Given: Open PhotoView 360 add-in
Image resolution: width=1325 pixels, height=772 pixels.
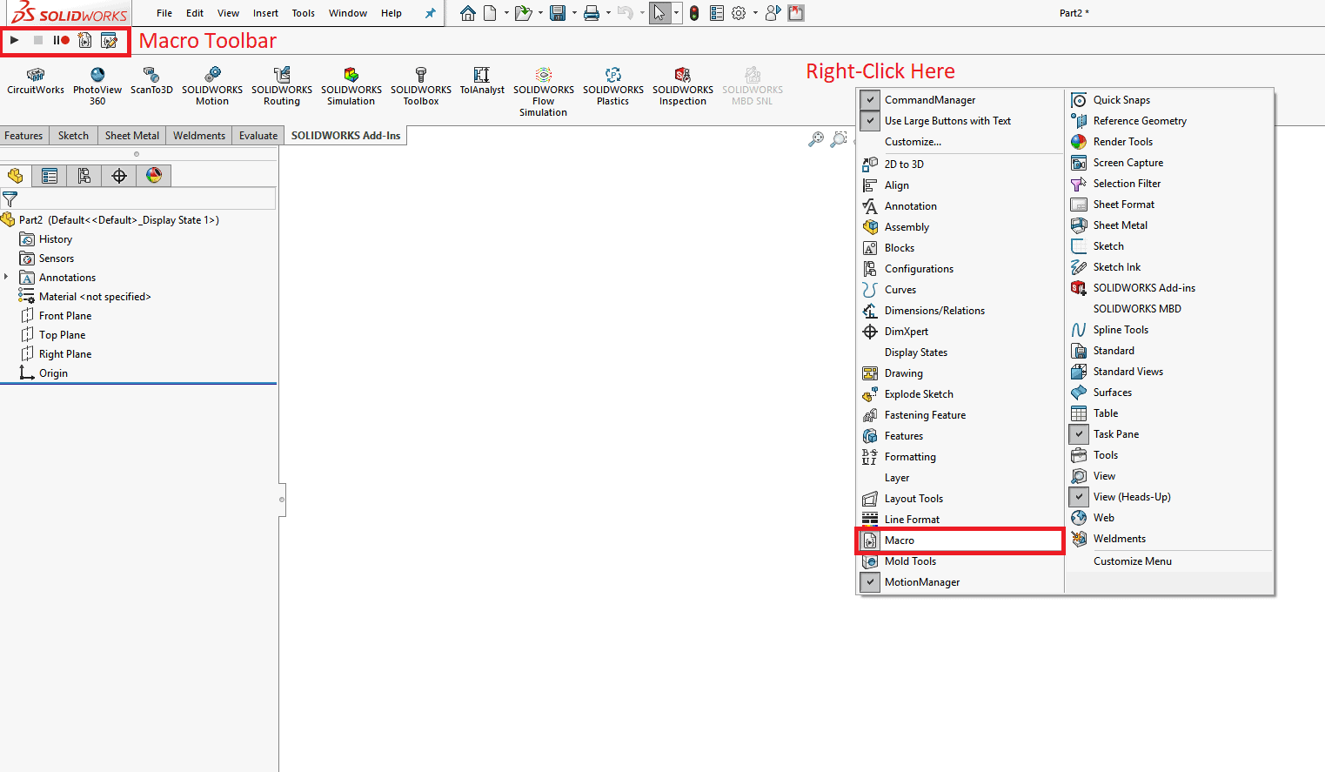Looking at the screenshot, I should (97, 87).
